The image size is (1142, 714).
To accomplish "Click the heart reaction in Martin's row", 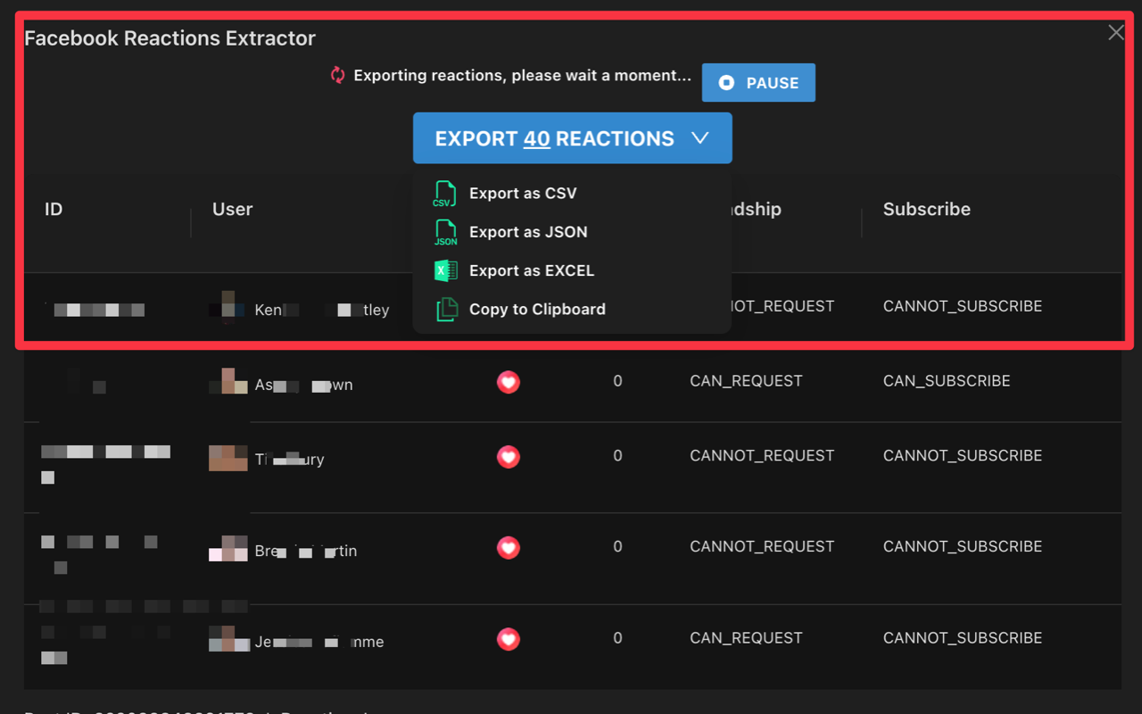I will (x=509, y=547).
